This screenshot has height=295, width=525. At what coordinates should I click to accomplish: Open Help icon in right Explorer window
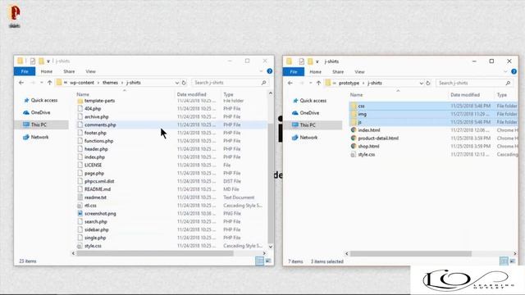click(x=514, y=71)
